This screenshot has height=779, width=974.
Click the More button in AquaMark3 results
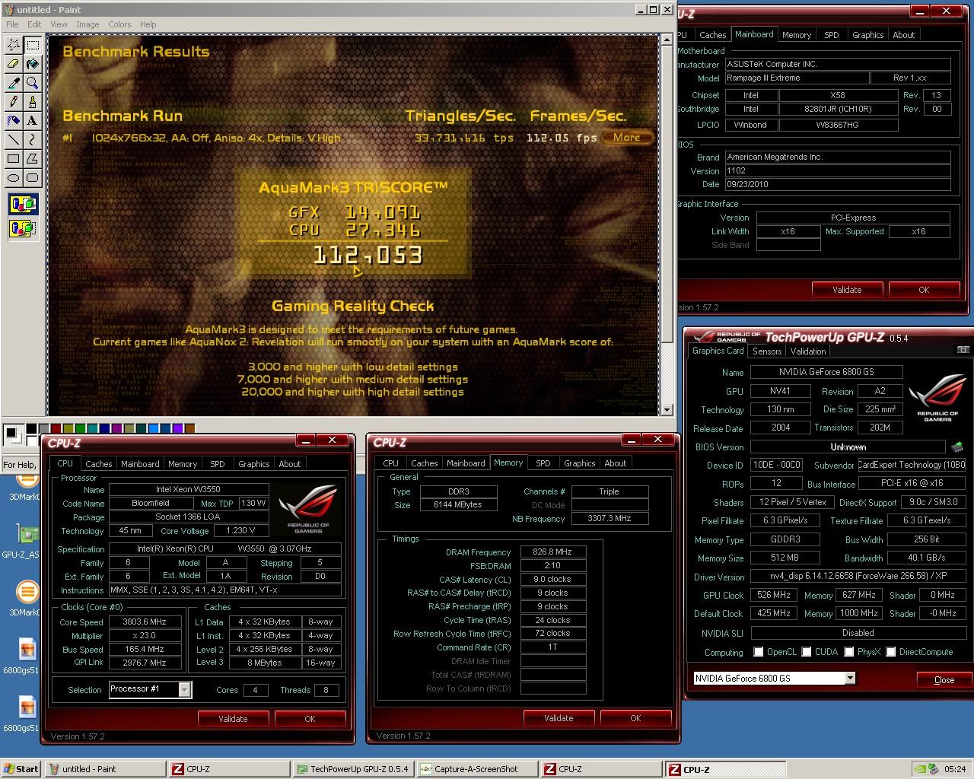(627, 138)
